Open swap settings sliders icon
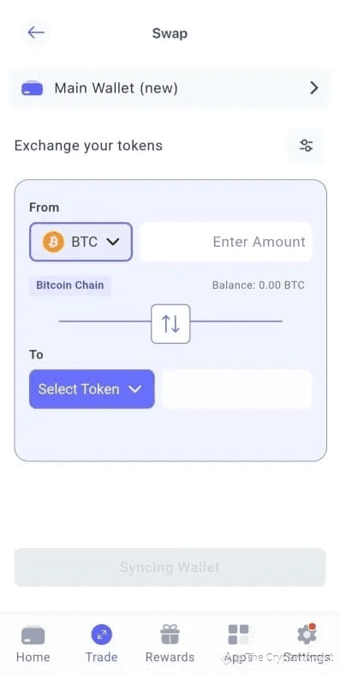This screenshot has width=340, height=673. [306, 146]
